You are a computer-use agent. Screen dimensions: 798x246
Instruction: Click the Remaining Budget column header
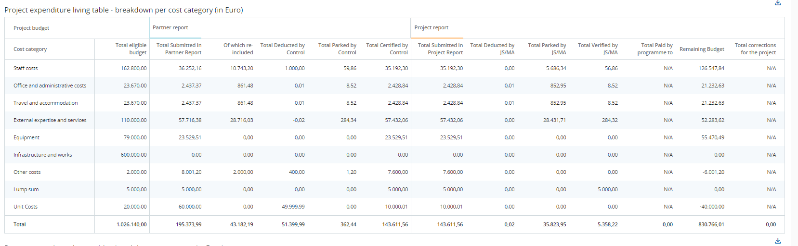pyautogui.click(x=702, y=49)
